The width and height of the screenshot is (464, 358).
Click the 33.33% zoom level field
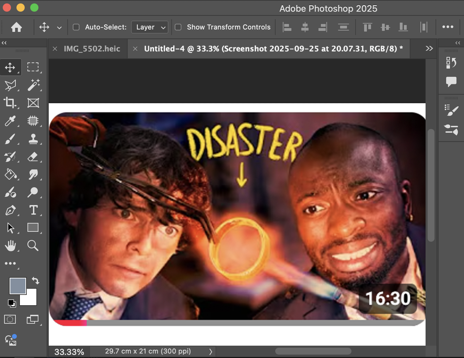[x=69, y=352]
